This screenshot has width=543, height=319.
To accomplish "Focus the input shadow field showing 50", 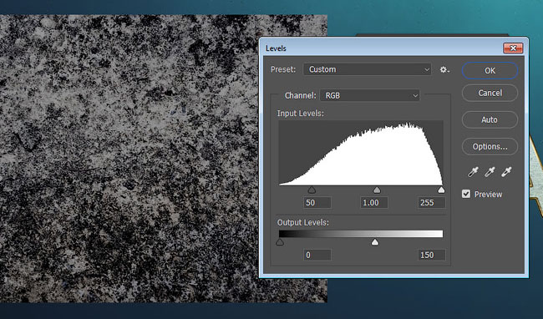I will click(x=317, y=203).
